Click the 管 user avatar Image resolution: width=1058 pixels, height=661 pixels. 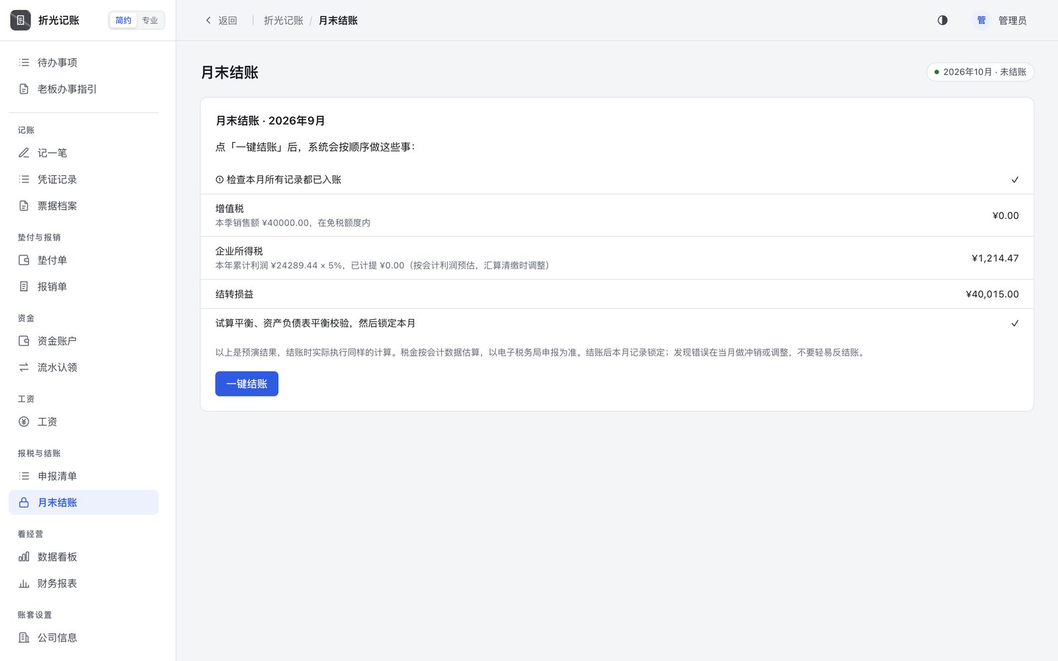[981, 20]
